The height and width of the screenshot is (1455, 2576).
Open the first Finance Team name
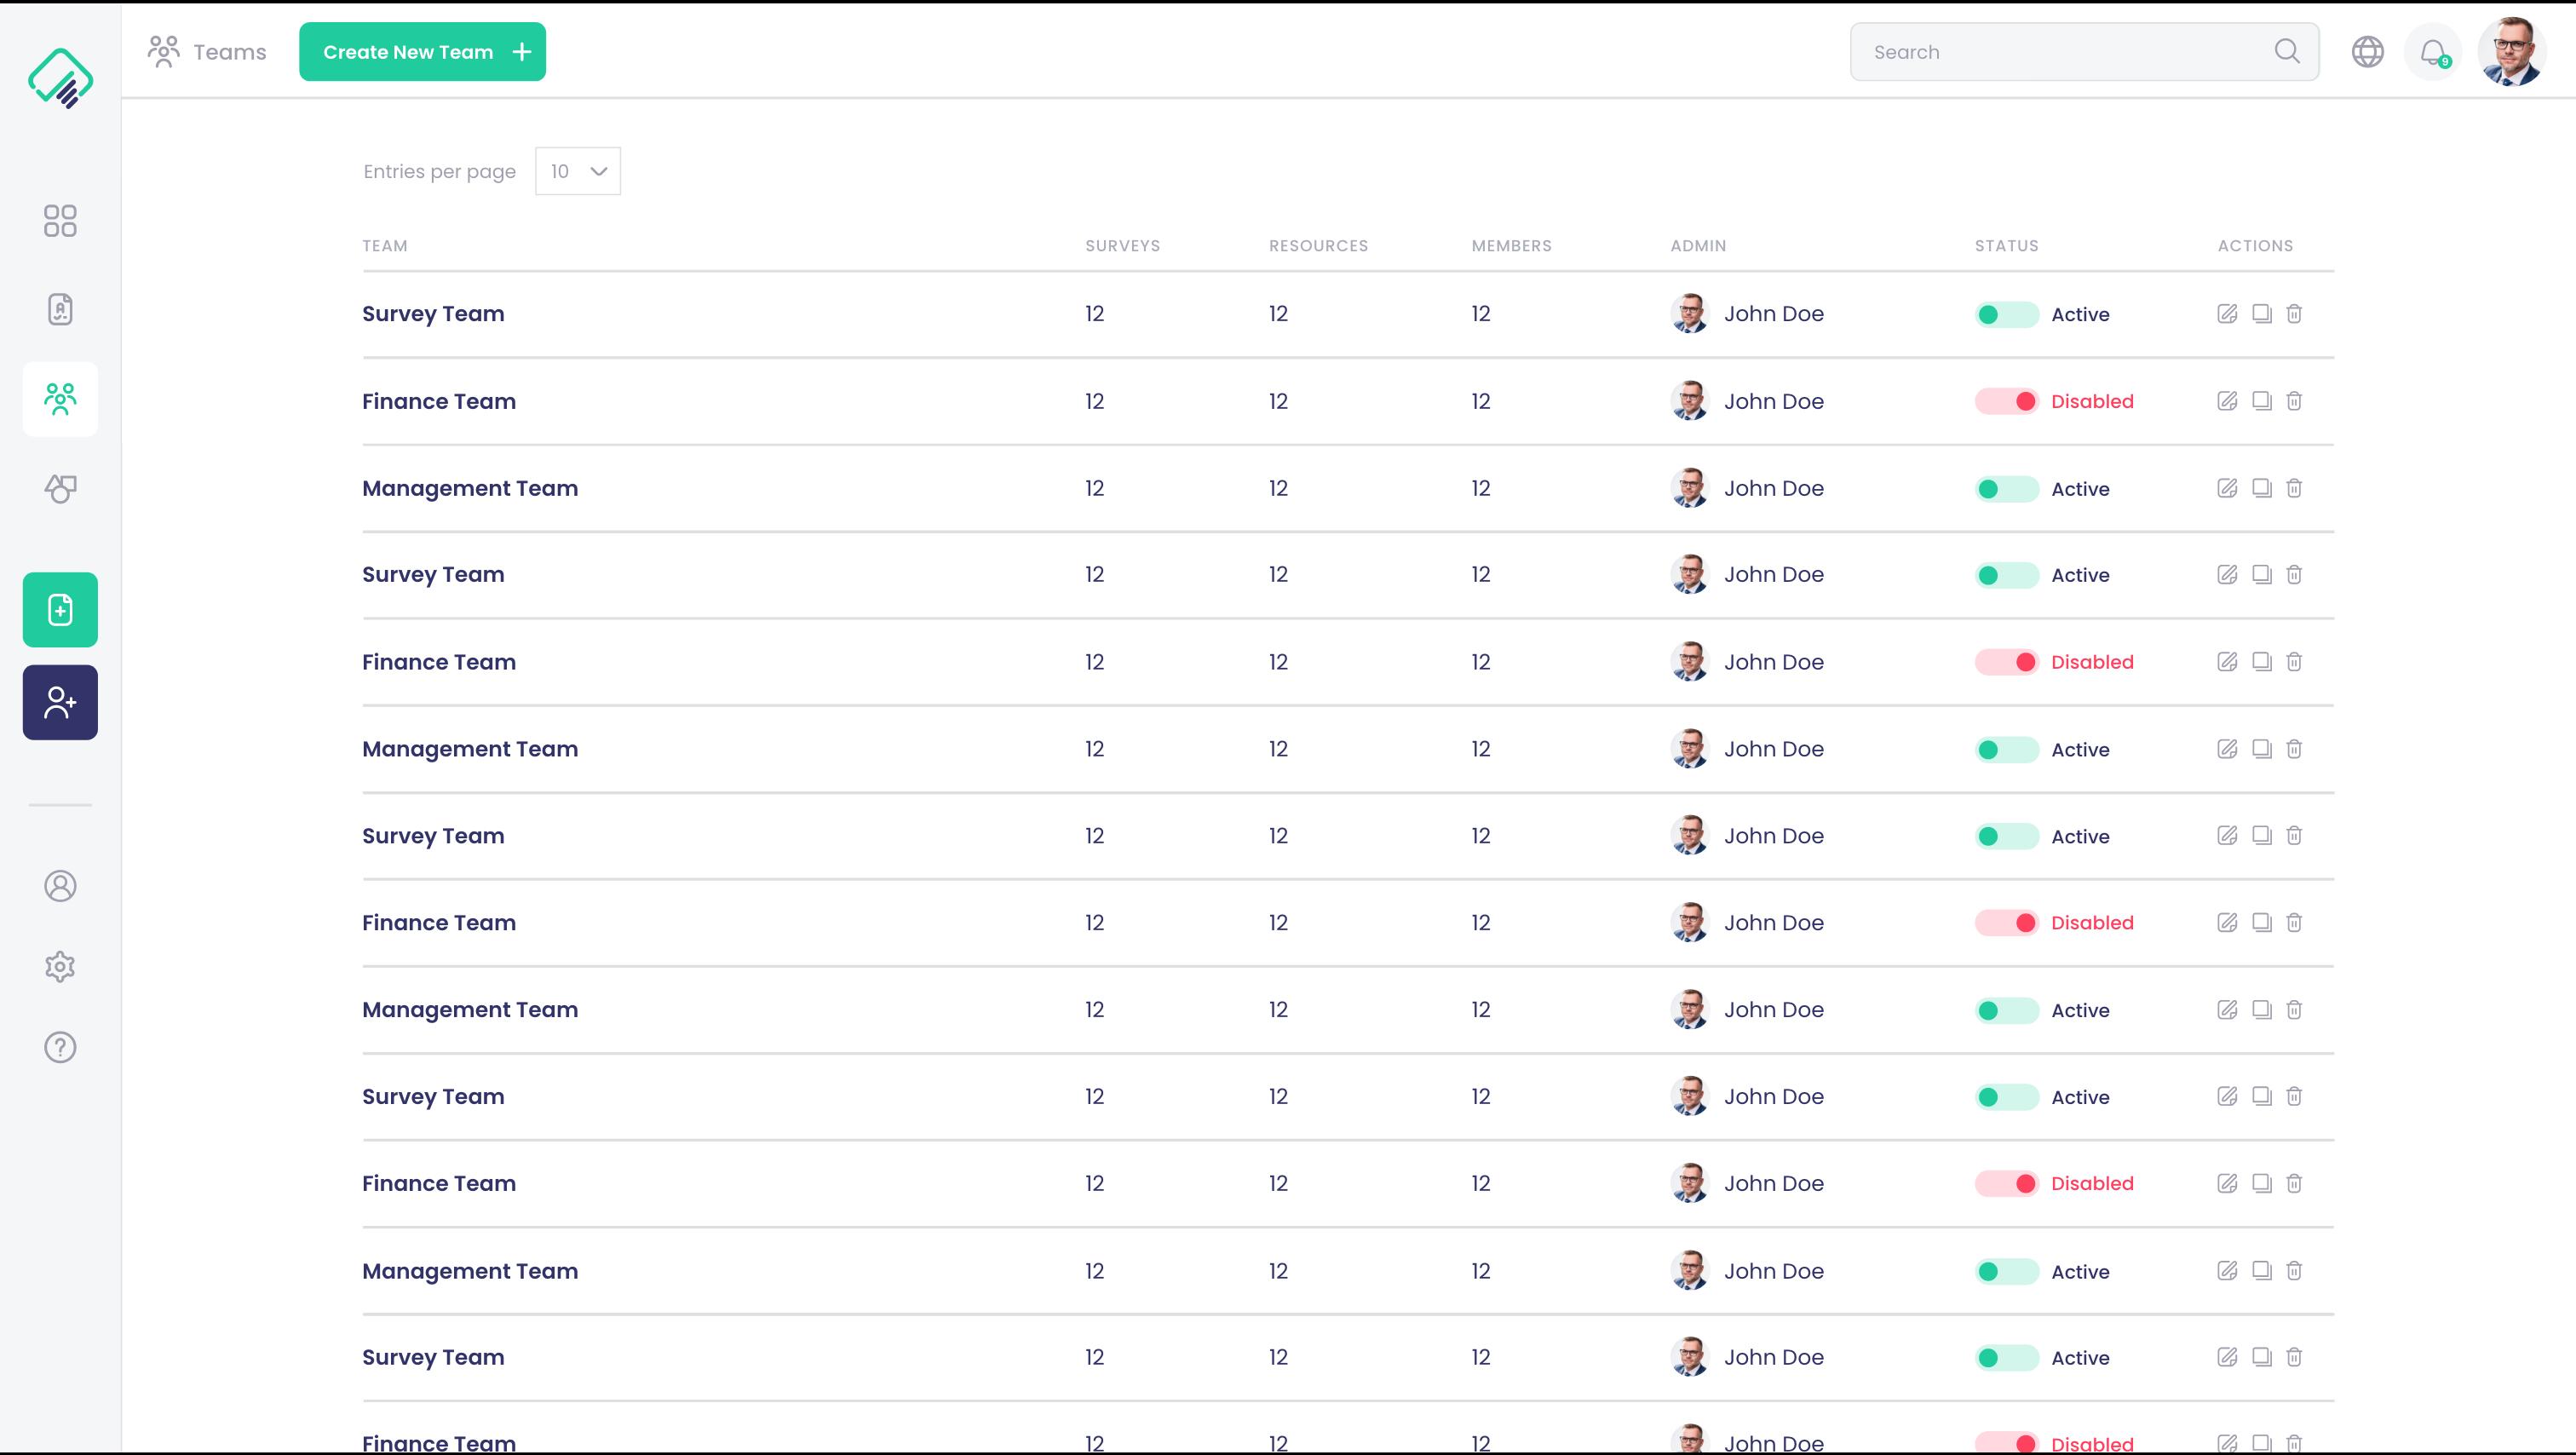click(439, 401)
